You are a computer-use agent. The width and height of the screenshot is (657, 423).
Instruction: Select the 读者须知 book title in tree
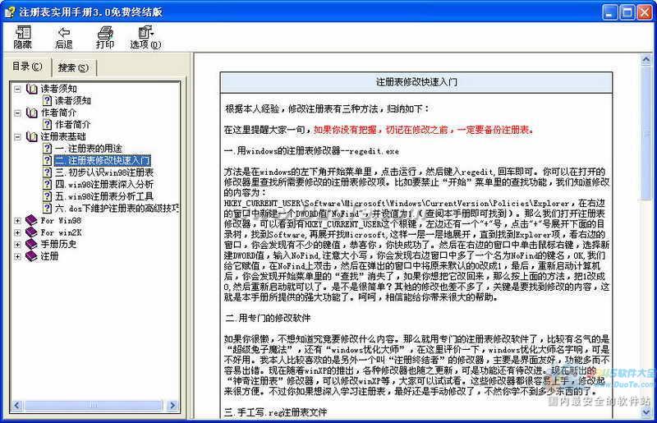[58, 89]
